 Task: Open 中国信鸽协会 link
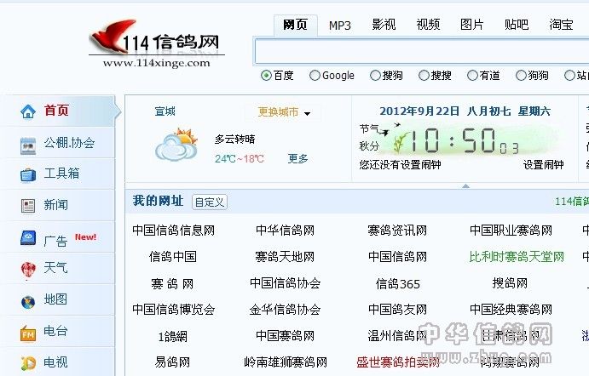pyautogui.click(x=285, y=283)
